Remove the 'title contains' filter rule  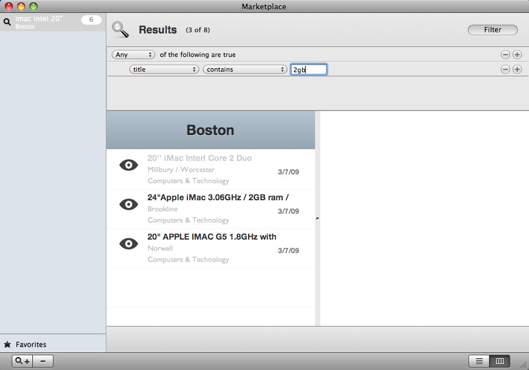[x=505, y=69]
